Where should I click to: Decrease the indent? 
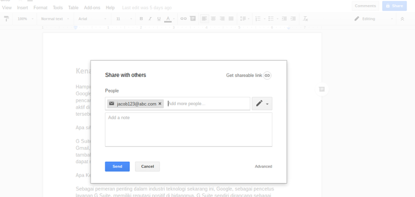pyautogui.click(x=284, y=19)
